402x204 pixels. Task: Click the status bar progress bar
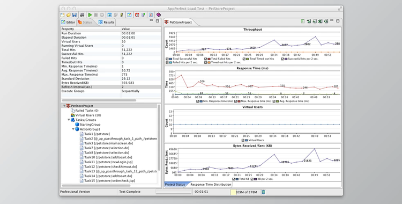(174, 192)
